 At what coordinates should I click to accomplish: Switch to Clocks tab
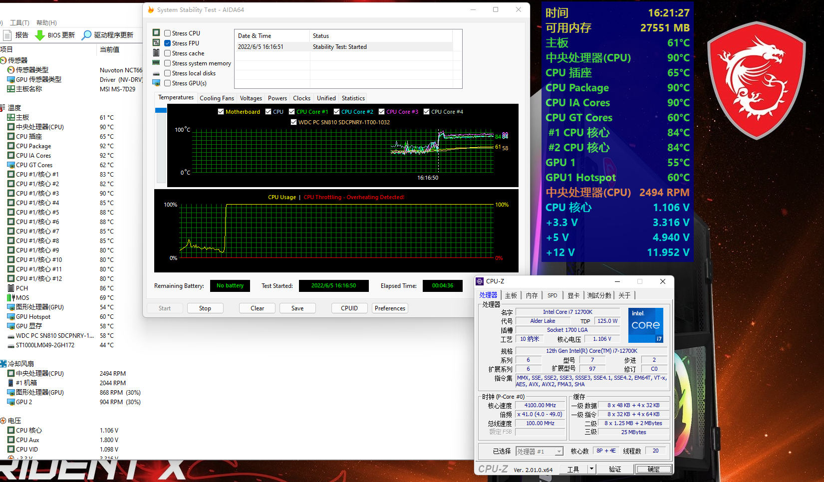pos(301,98)
